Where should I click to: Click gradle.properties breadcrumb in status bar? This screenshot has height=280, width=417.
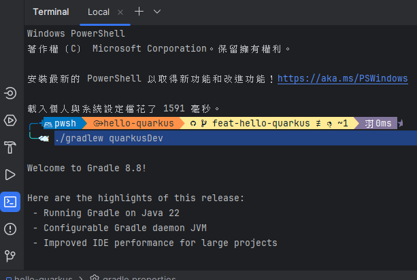(139, 278)
